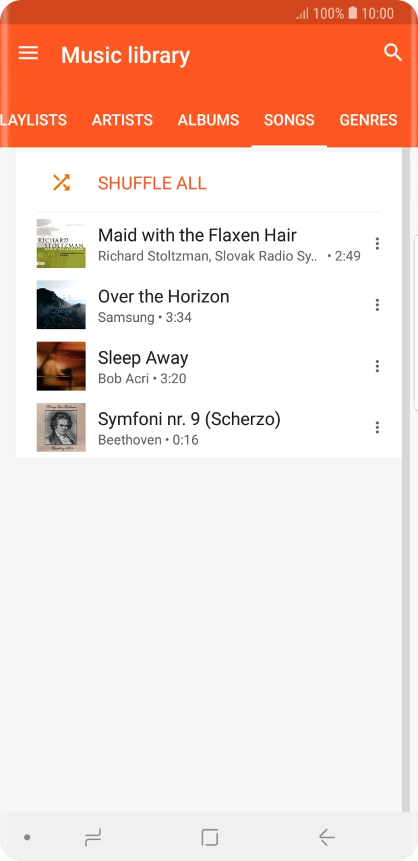The image size is (418, 861).
Task: Tap SHUFFLE ALL to shuffle songs
Action: [152, 183]
